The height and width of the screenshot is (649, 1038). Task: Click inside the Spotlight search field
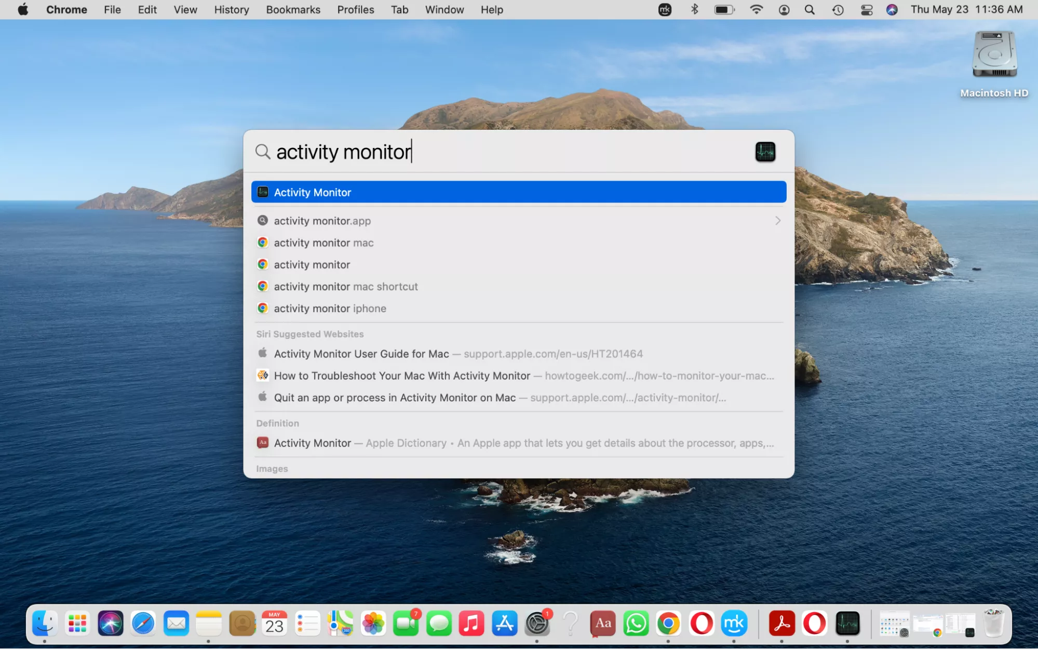tap(467, 151)
